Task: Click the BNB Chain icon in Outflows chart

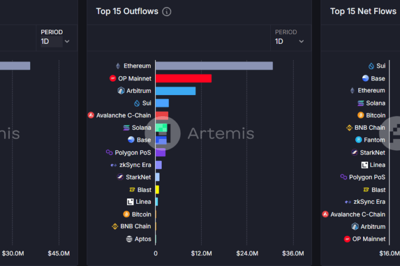Action: pyautogui.click(x=115, y=226)
